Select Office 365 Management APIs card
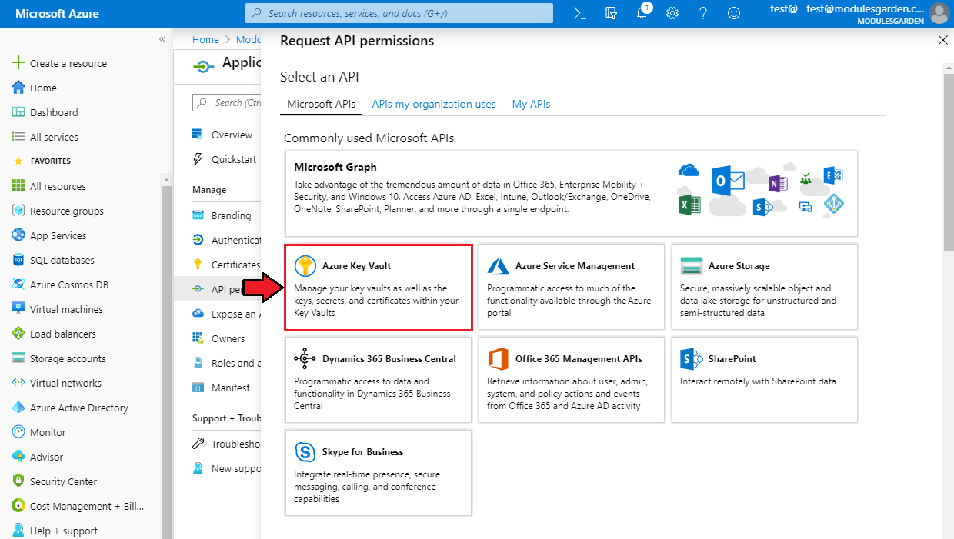954x539 pixels. tap(572, 380)
